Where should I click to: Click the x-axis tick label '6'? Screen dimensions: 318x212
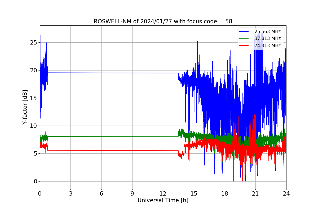(x=101, y=194)
